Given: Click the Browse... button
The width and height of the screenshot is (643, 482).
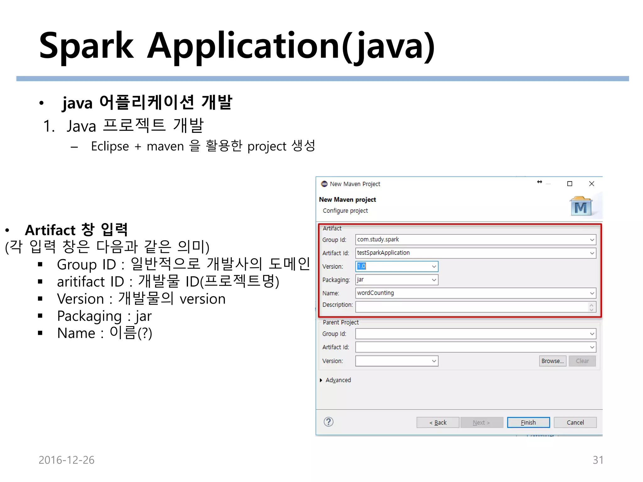Looking at the screenshot, I should (552, 361).
